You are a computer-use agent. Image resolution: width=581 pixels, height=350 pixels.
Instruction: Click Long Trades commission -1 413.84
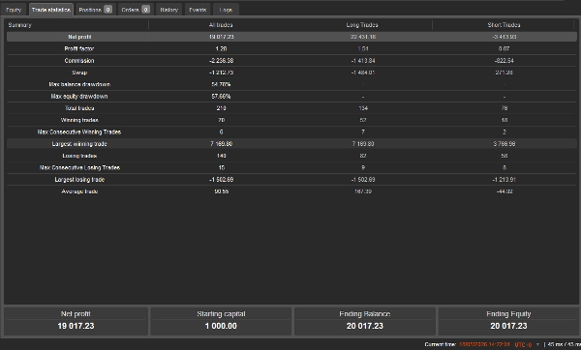363,60
